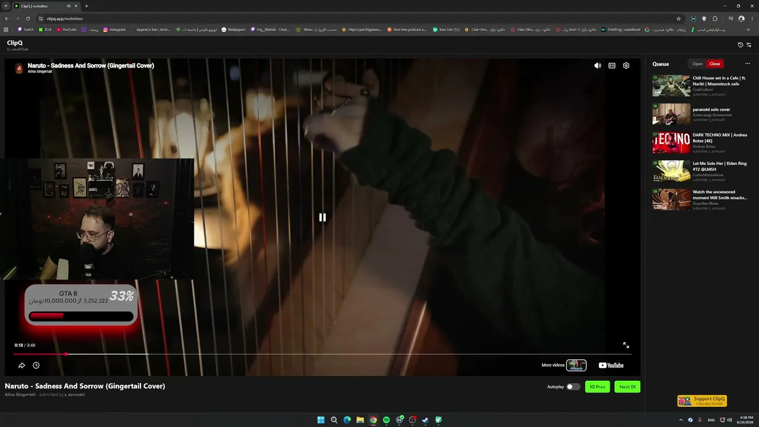Open the Chrome apps grid shortcut
The height and width of the screenshot is (427, 759).
(6, 30)
